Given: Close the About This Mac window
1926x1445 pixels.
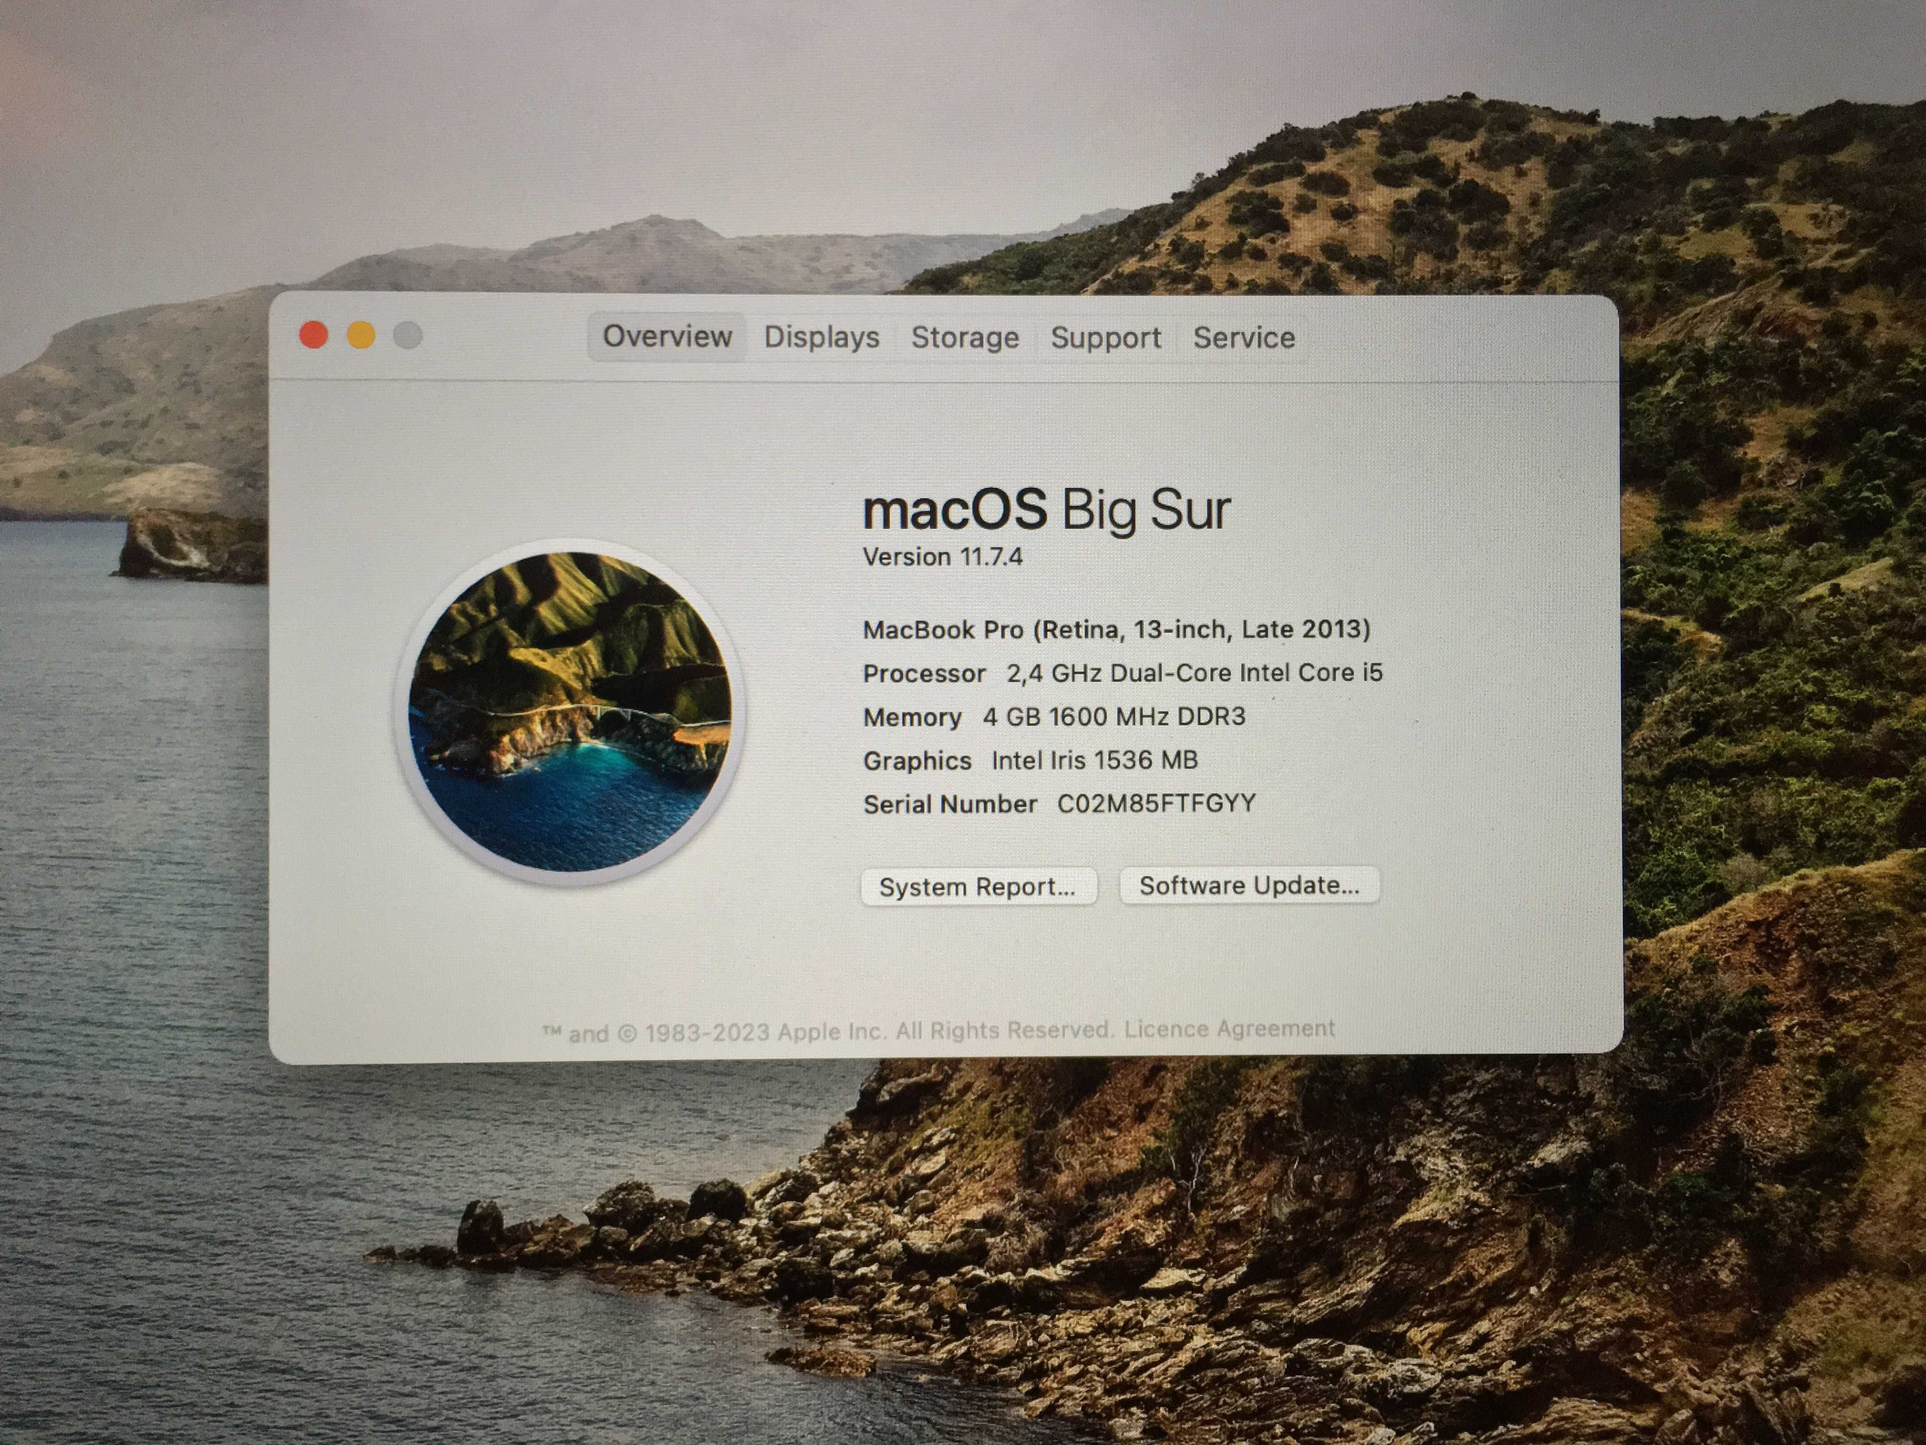Looking at the screenshot, I should (313, 334).
